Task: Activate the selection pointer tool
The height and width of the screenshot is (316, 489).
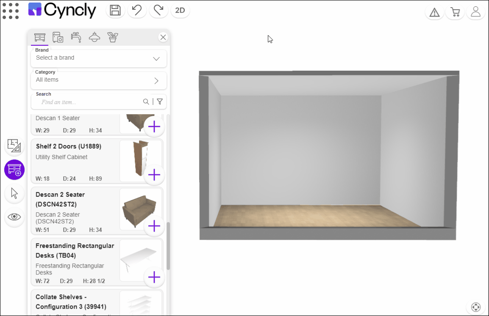Action: 14,193
